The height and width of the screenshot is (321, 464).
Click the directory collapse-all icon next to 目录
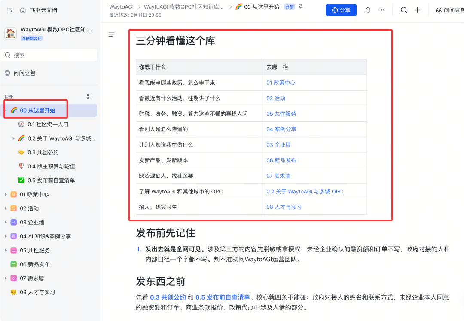(x=90, y=97)
